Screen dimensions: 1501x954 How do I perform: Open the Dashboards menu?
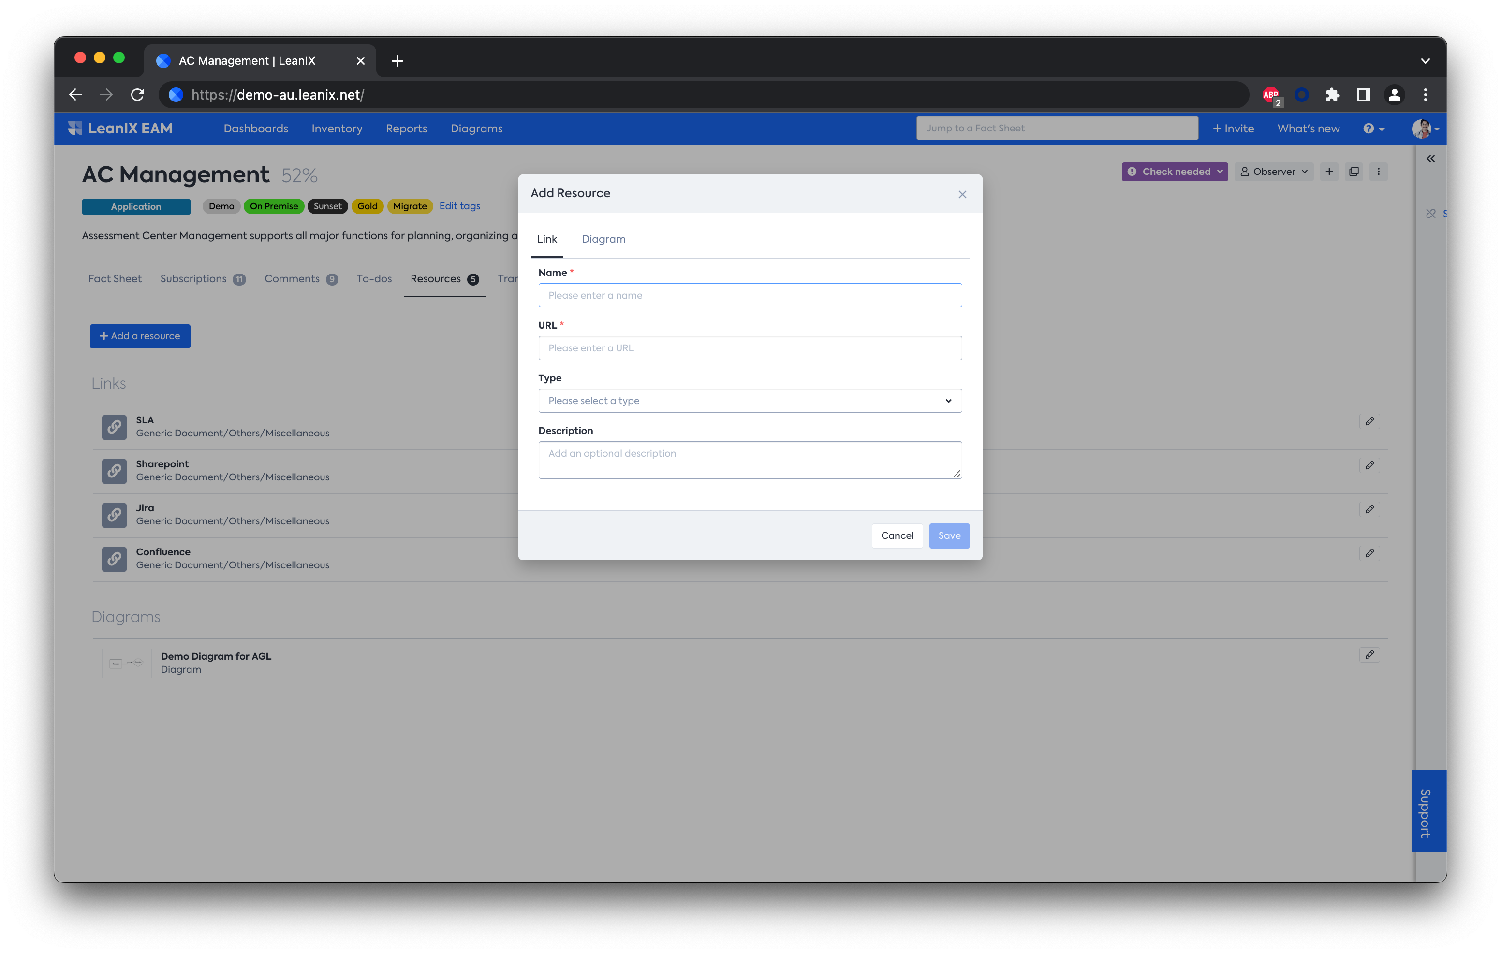coord(256,129)
